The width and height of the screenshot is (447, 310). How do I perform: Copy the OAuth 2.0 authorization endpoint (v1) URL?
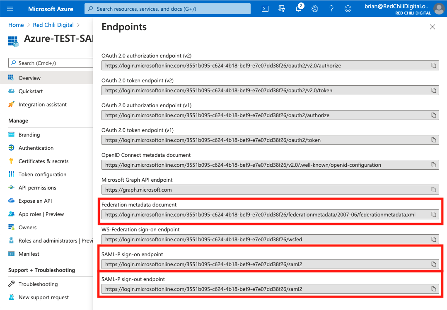tap(434, 115)
